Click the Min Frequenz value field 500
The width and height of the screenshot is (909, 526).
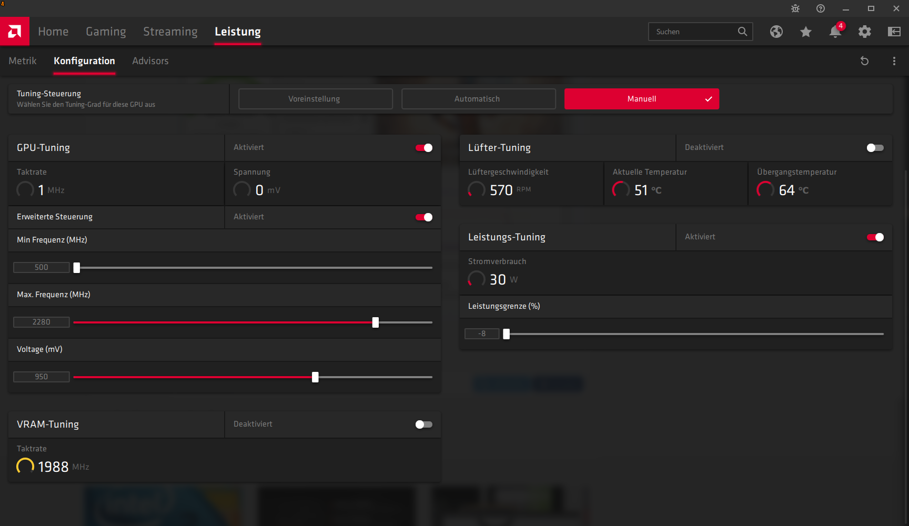[42, 267]
